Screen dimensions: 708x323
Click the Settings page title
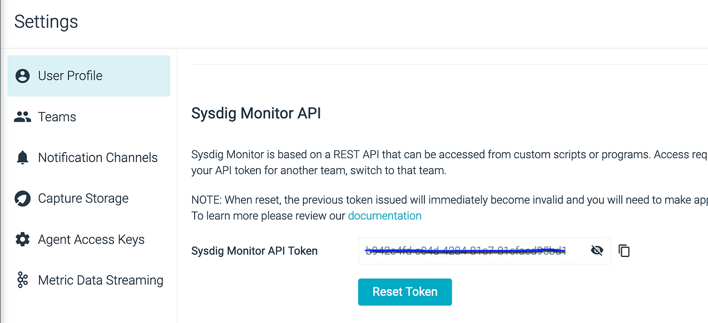[x=46, y=22]
